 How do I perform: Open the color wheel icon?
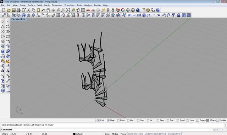click(x=123, y=10)
